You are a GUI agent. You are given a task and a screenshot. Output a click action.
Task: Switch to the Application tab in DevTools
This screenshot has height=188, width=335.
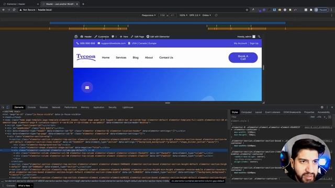point(99,107)
